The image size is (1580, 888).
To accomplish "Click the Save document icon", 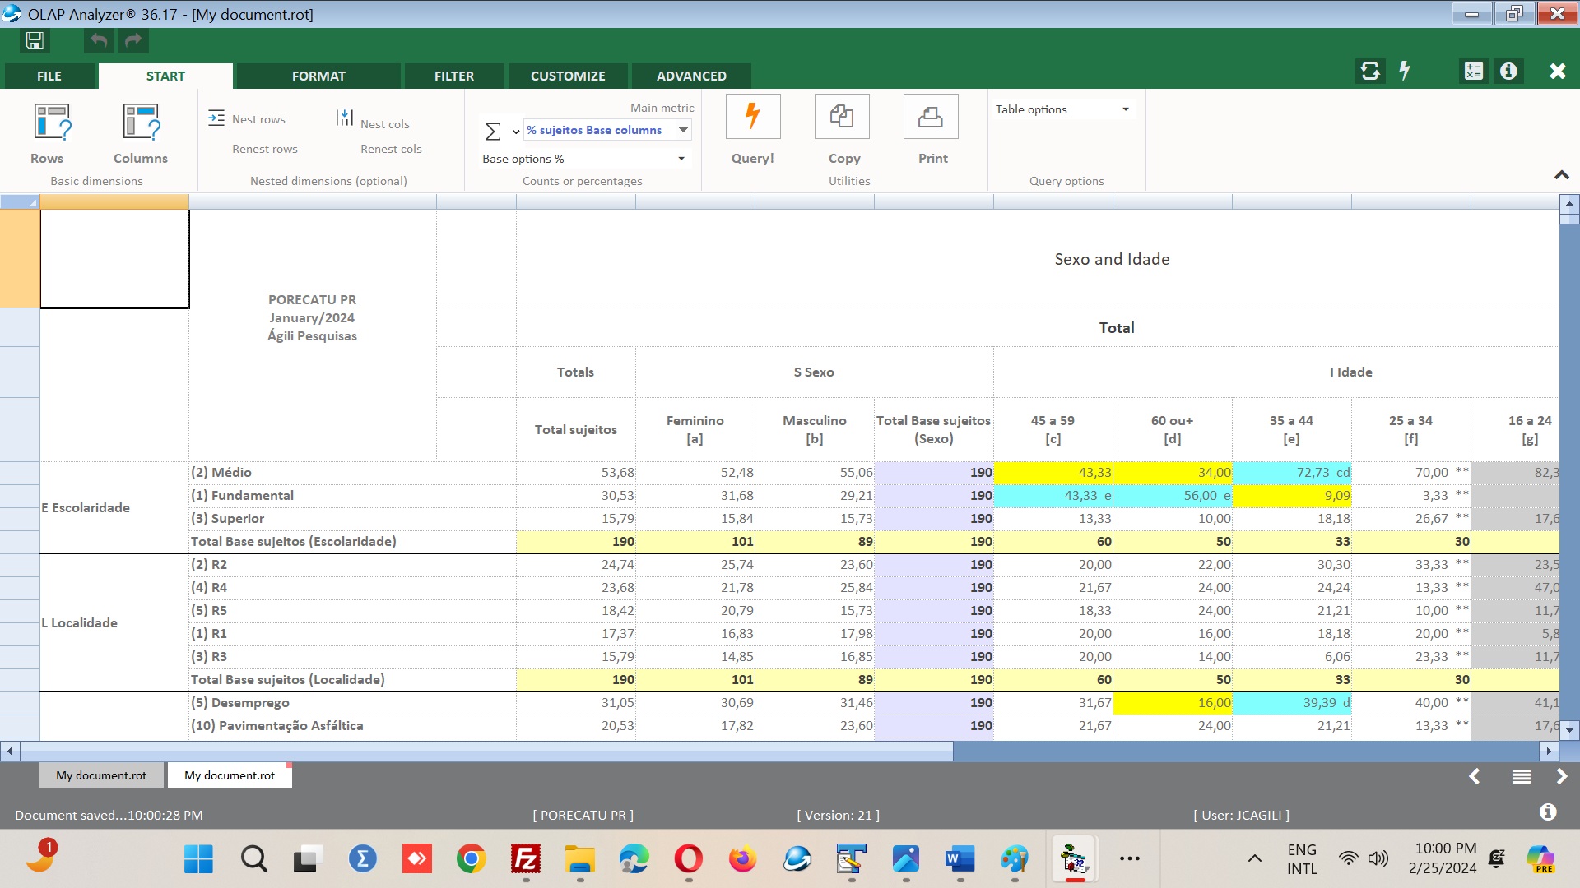I will [x=35, y=40].
